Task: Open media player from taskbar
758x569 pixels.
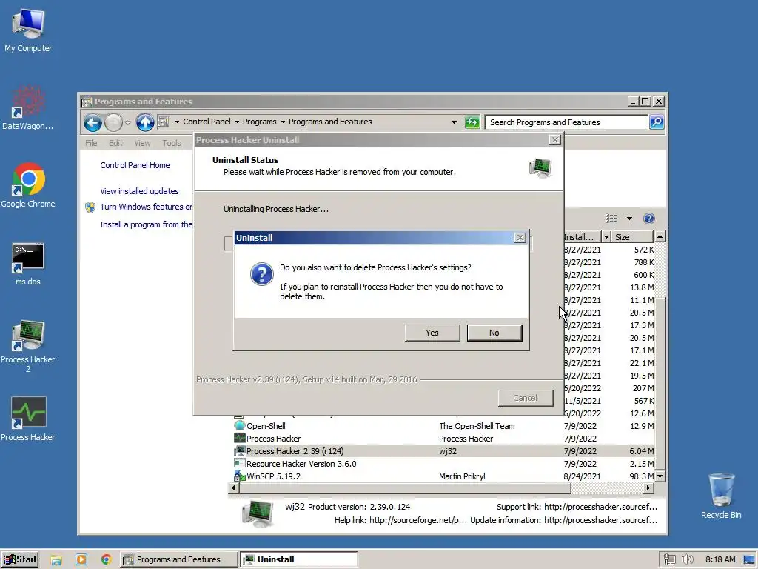Action: (81, 560)
